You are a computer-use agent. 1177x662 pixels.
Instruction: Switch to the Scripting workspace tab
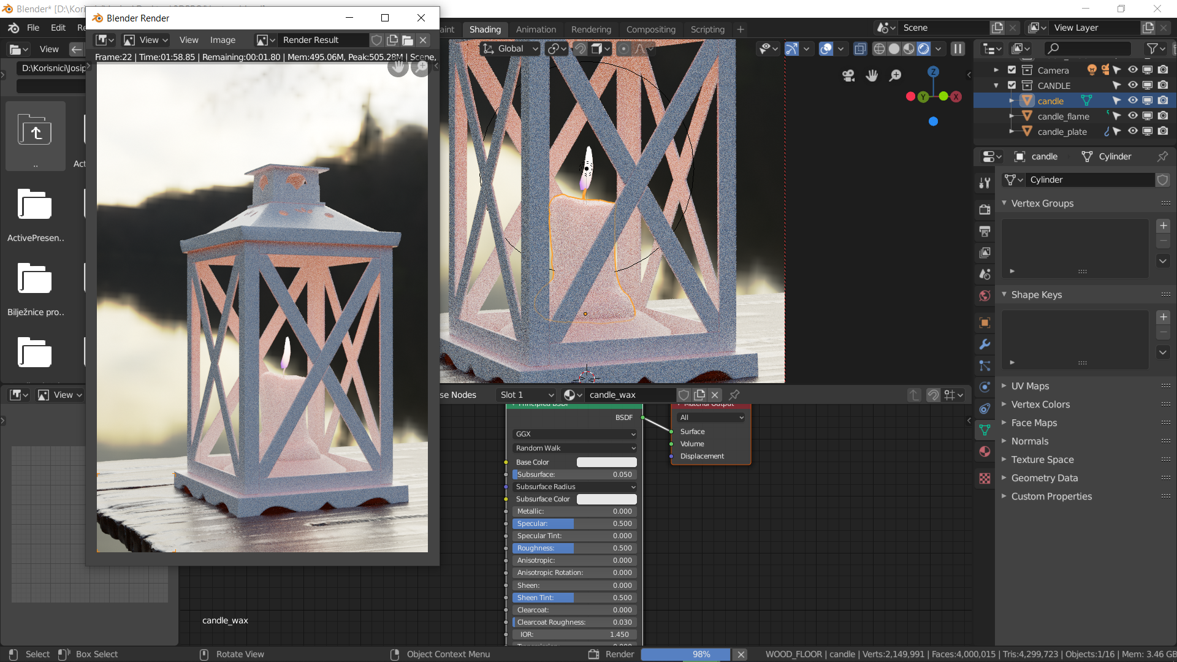(707, 29)
